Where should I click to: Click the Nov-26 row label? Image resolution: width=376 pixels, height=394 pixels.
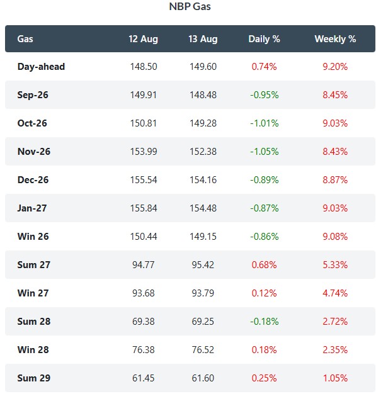34,152
